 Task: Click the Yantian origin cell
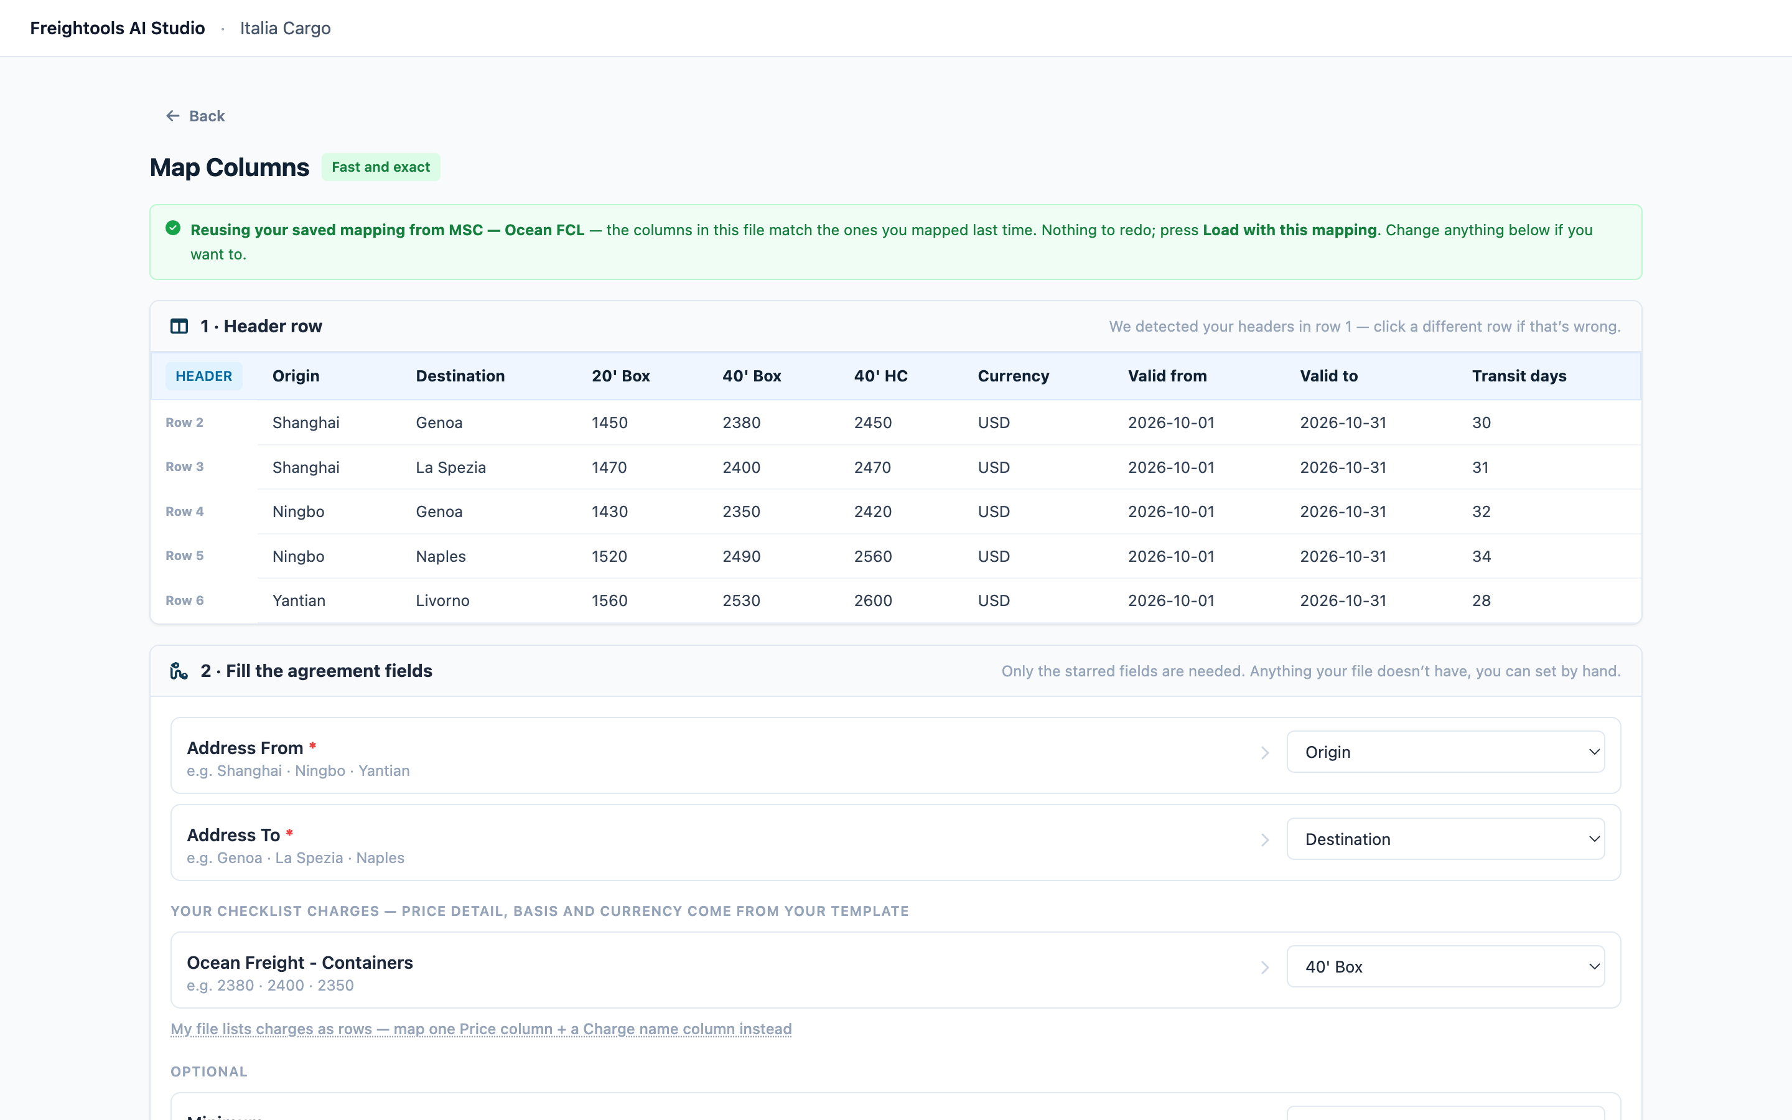(x=299, y=600)
